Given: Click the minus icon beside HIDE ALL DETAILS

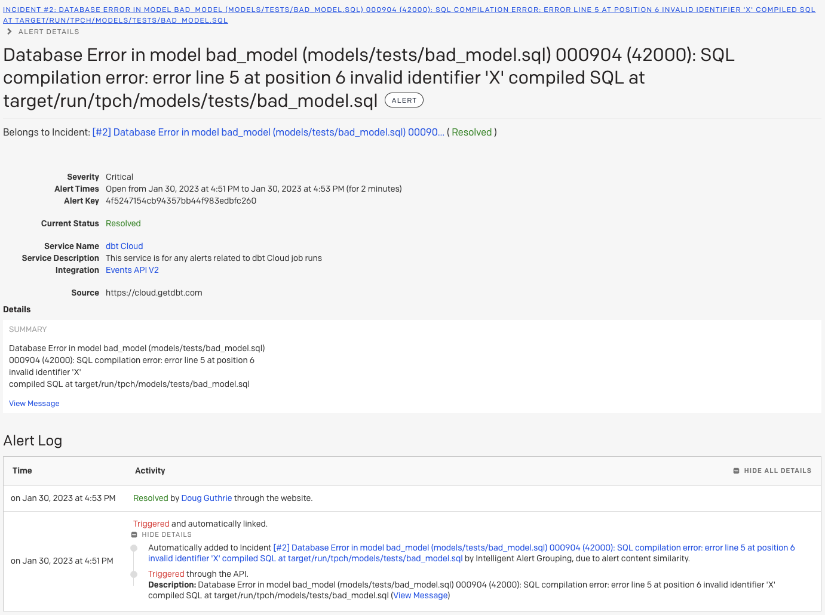Looking at the screenshot, I should (737, 471).
